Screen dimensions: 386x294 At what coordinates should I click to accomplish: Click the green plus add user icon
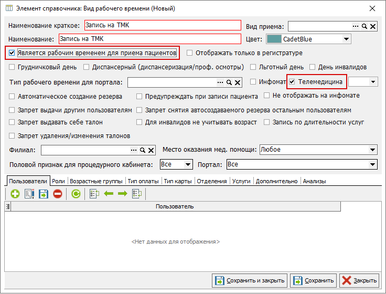(x=15, y=194)
